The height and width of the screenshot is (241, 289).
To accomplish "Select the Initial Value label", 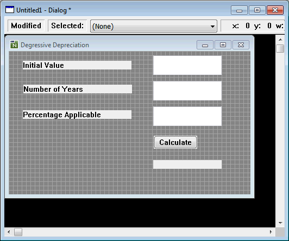I will [77, 65].
